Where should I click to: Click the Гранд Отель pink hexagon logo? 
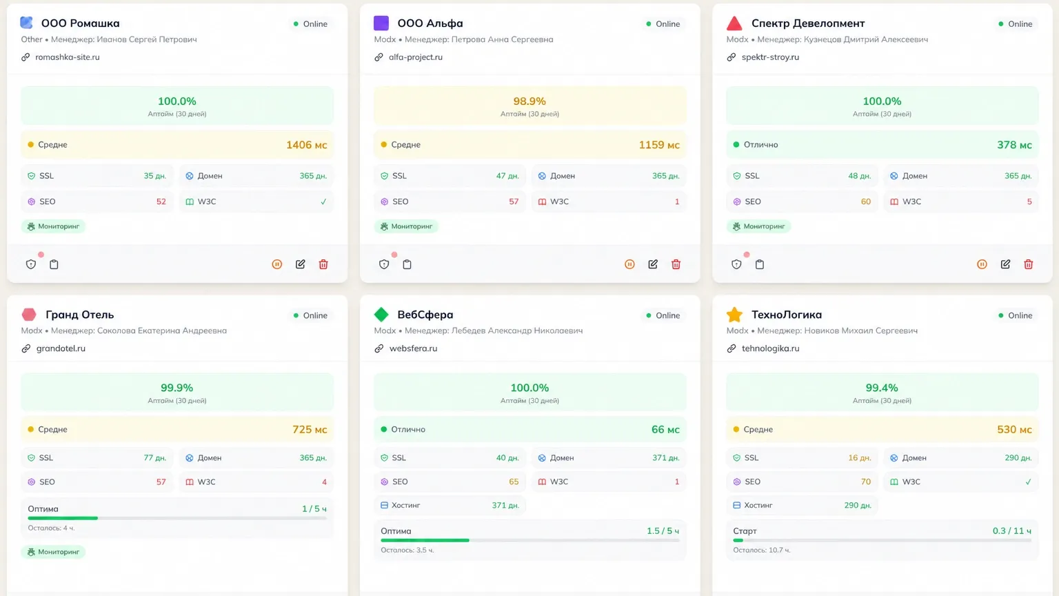click(x=29, y=315)
